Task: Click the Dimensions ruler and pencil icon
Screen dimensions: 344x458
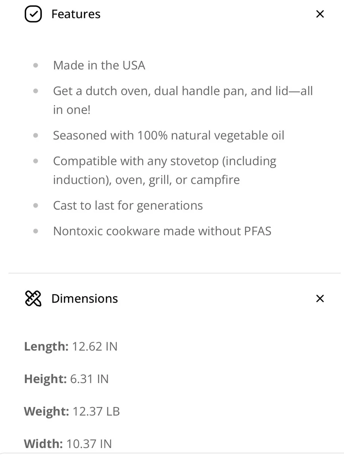Action: click(33, 298)
